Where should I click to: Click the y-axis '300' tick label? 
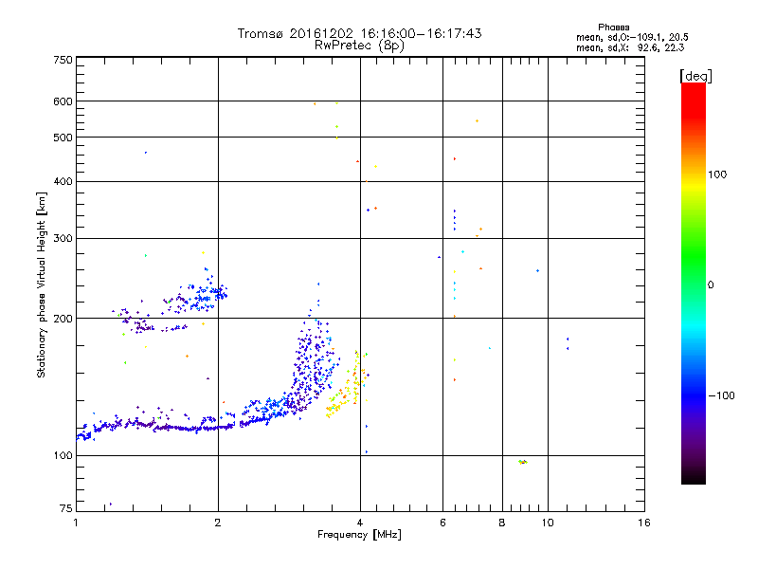(x=63, y=239)
